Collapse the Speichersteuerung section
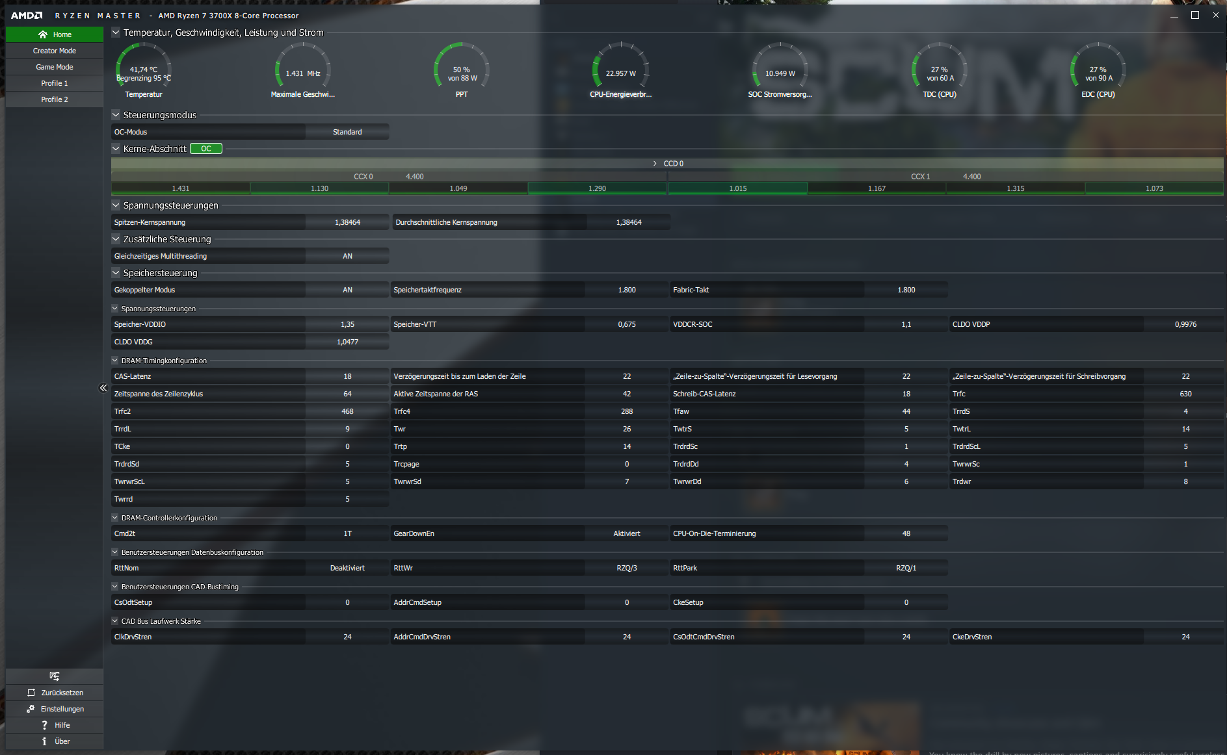The width and height of the screenshot is (1227, 755). (x=116, y=273)
